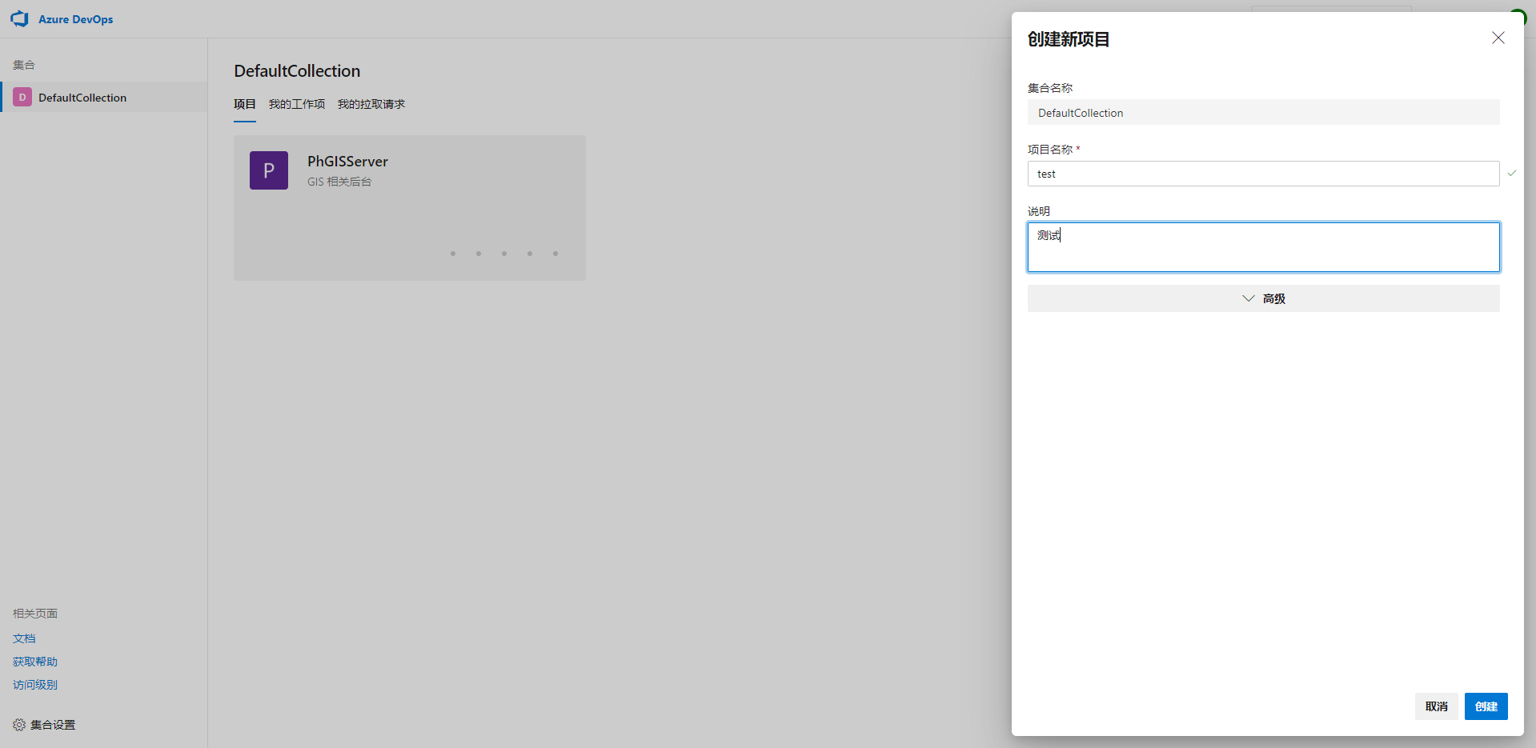Click the Azure DevOps logo icon

(19, 19)
